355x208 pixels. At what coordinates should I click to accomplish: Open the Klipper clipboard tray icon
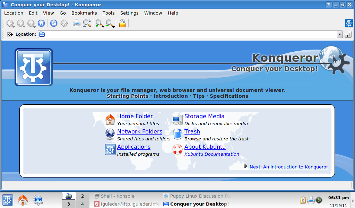coord(303,200)
